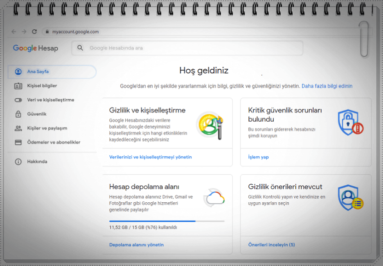Click the Gizlilik ve kişiselleştirme illustration
This screenshot has height=266, width=383.
click(x=210, y=125)
